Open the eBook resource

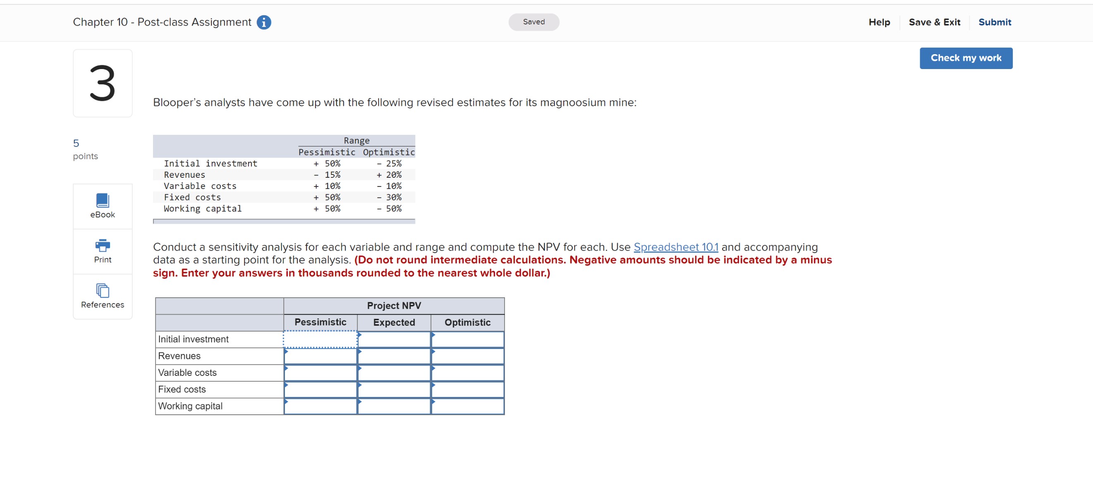point(102,206)
